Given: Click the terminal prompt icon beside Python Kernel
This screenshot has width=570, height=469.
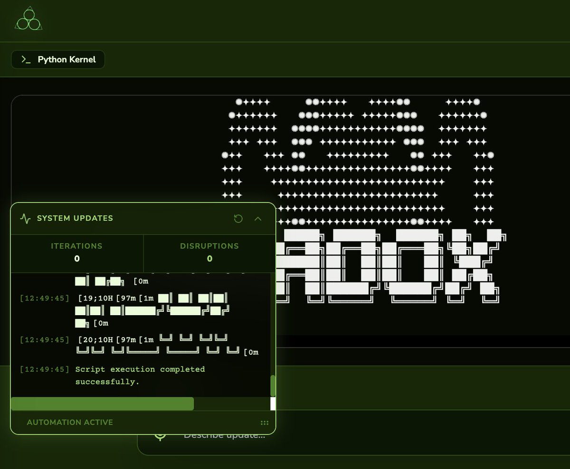Looking at the screenshot, I should (26, 60).
